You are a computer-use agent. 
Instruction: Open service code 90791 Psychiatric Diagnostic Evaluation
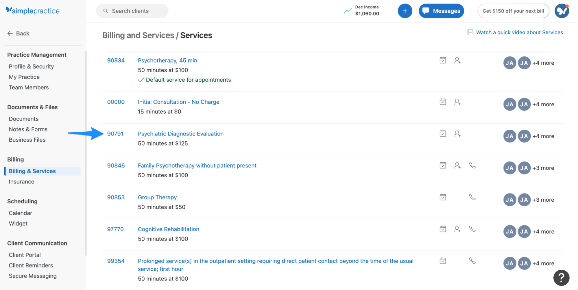click(x=180, y=133)
